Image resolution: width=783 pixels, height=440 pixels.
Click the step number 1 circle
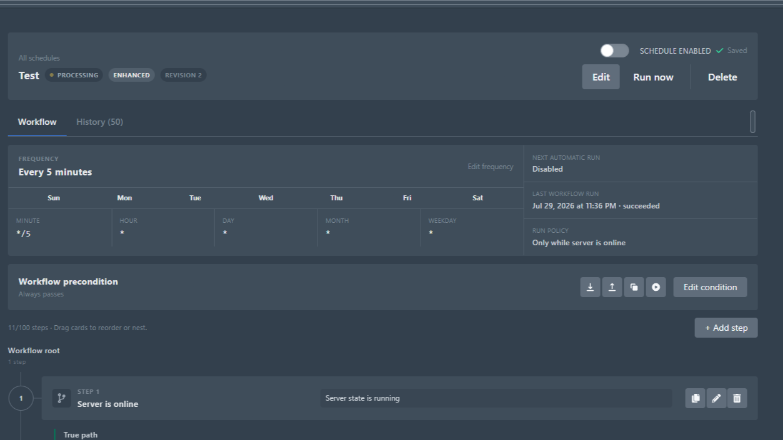[x=21, y=398]
